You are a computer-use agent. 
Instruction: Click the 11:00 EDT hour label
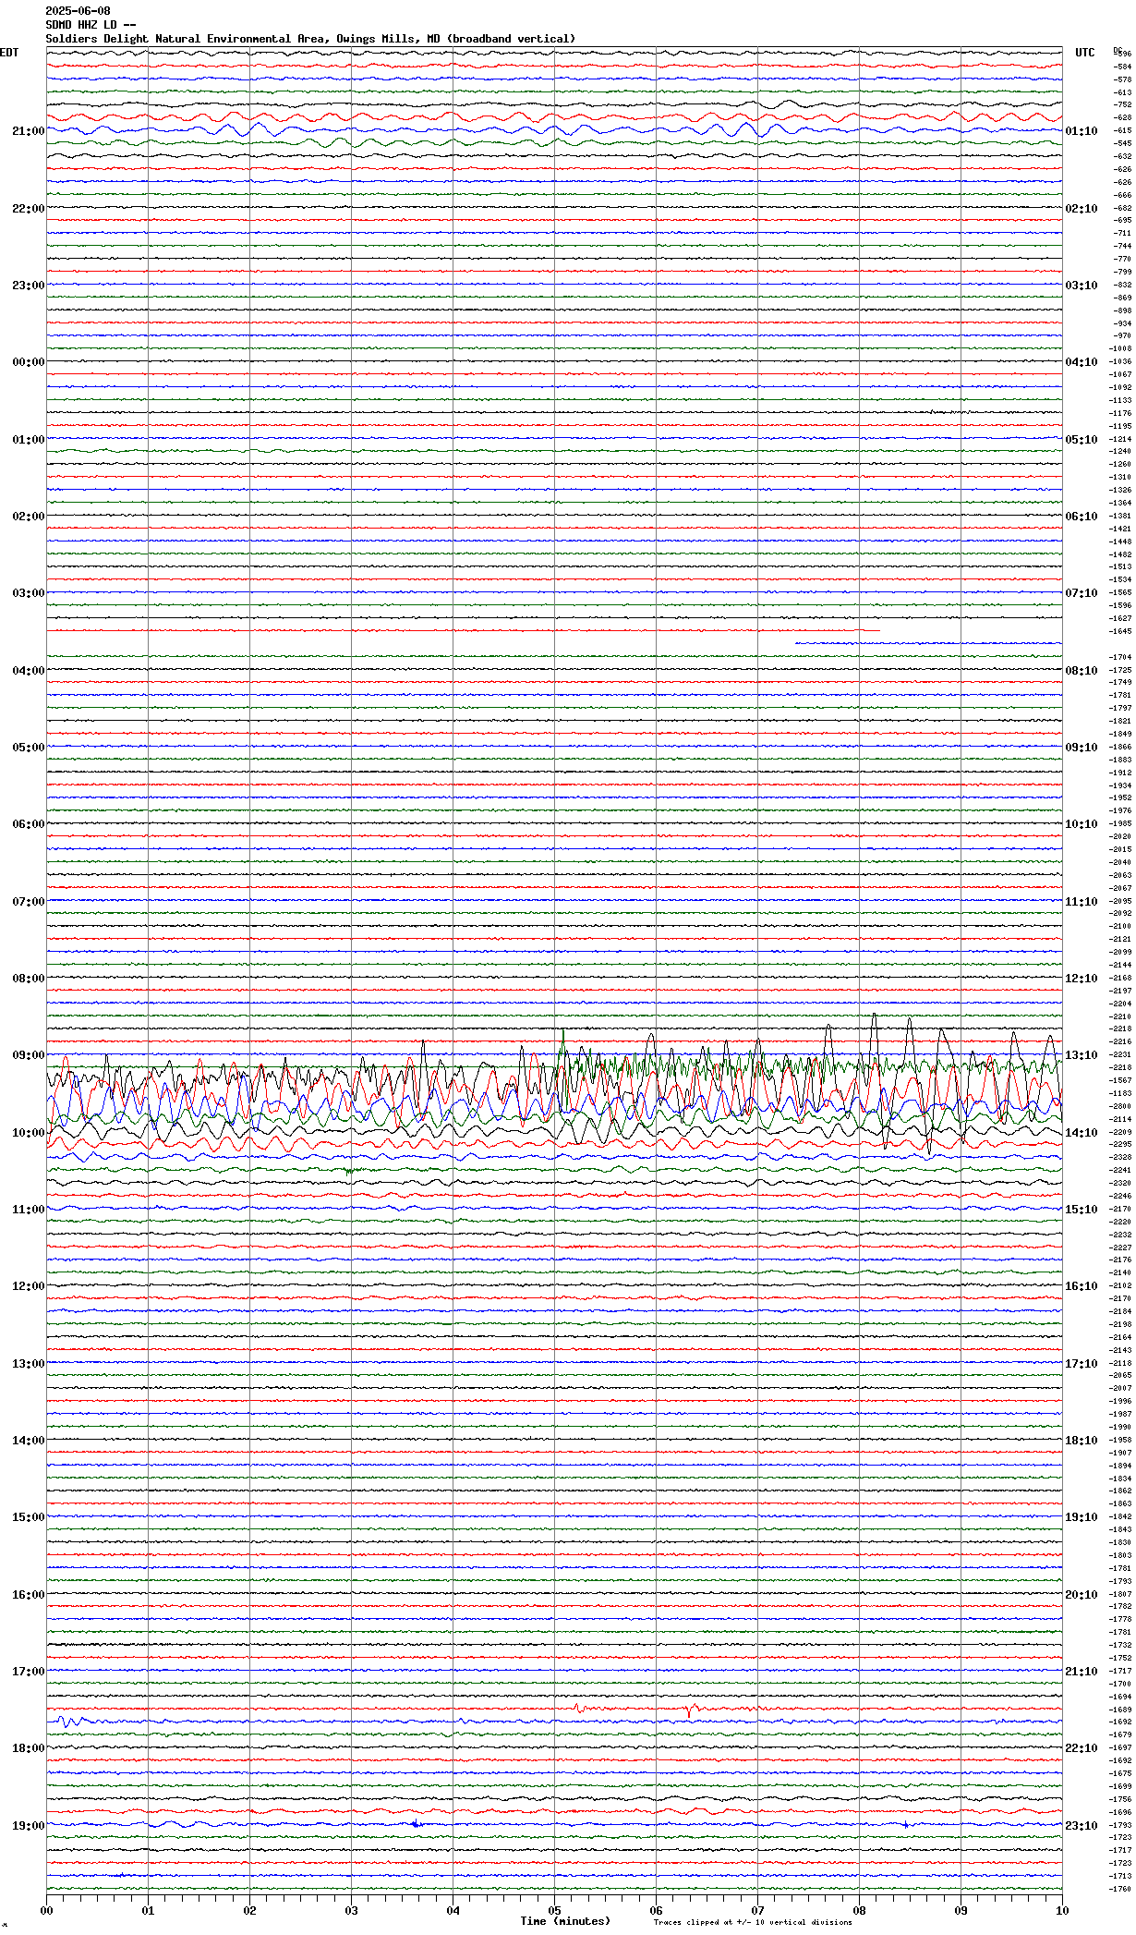coord(29,1210)
